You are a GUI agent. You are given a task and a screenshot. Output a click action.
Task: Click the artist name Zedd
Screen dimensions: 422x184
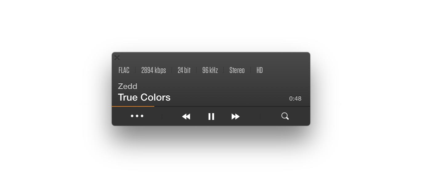click(x=128, y=86)
